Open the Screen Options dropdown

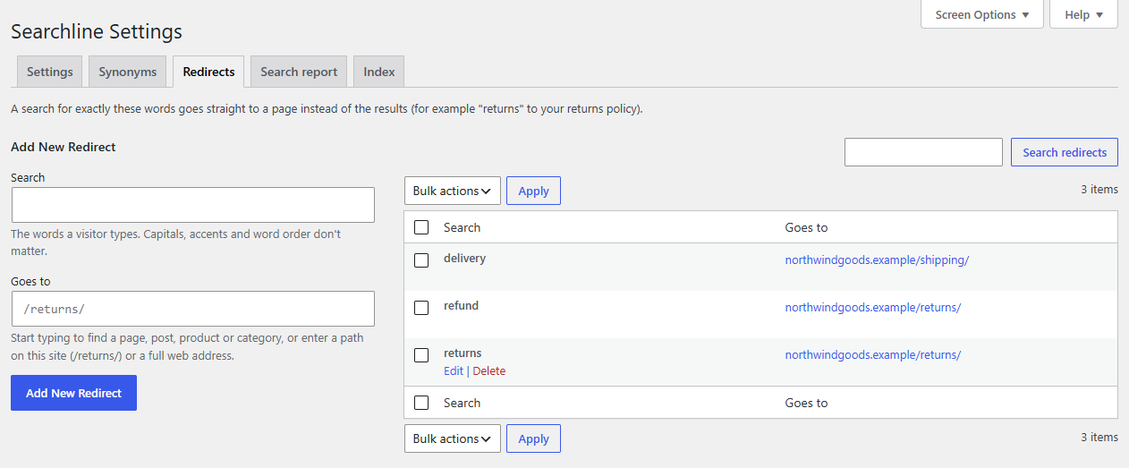point(982,14)
